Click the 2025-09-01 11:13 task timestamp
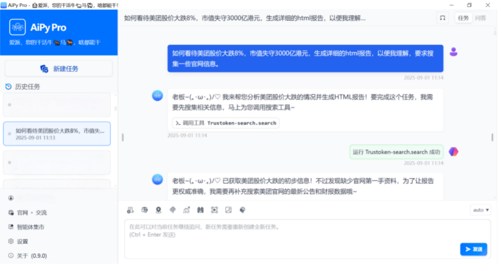Image resolution: width=502 pixels, height=271 pixels. [x=35, y=138]
